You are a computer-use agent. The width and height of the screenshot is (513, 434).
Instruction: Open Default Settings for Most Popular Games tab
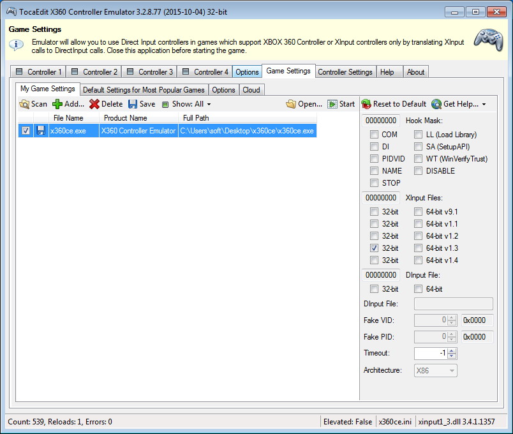[144, 90]
